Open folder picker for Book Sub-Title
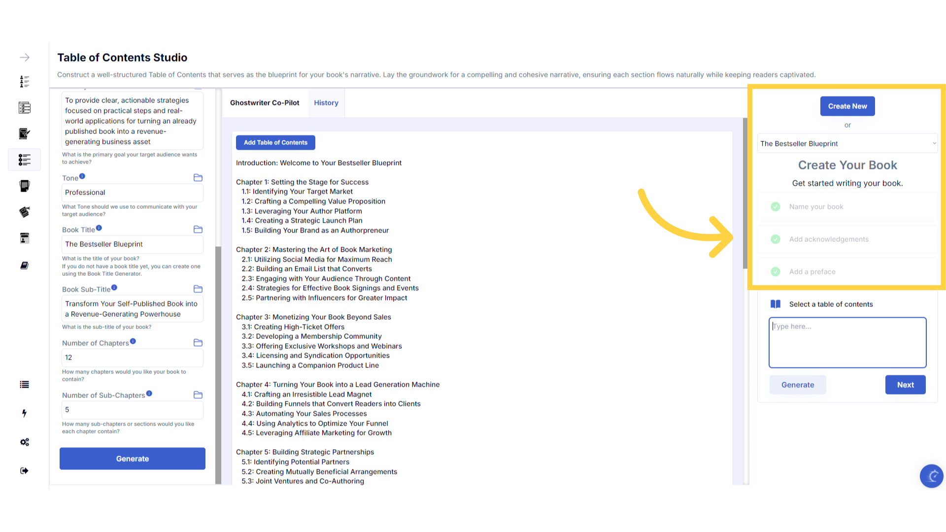The image size is (946, 532). pos(198,289)
